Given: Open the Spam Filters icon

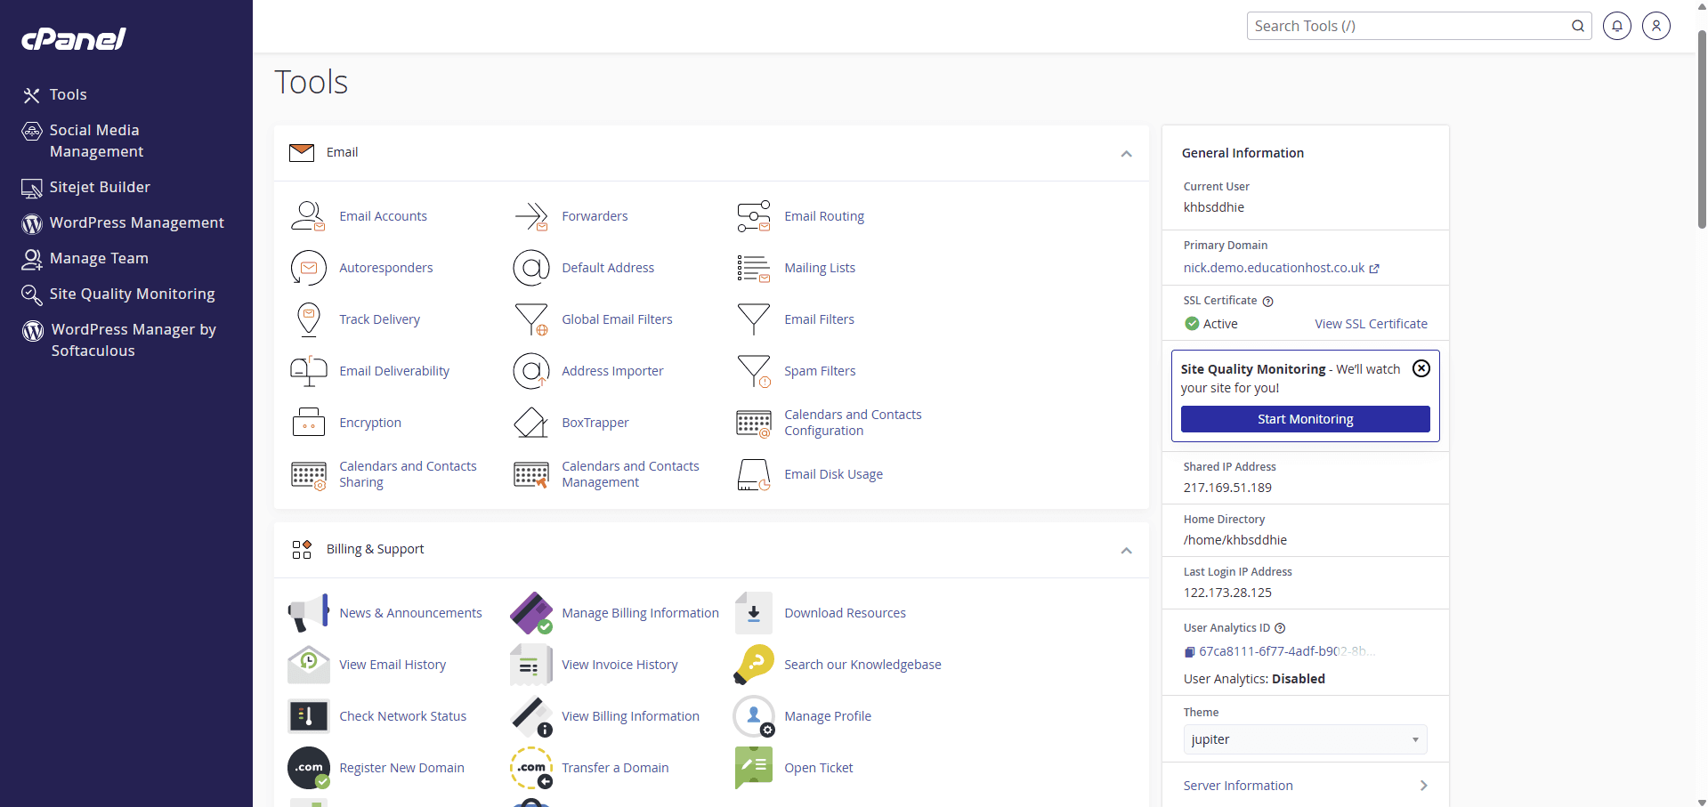Looking at the screenshot, I should [x=754, y=371].
